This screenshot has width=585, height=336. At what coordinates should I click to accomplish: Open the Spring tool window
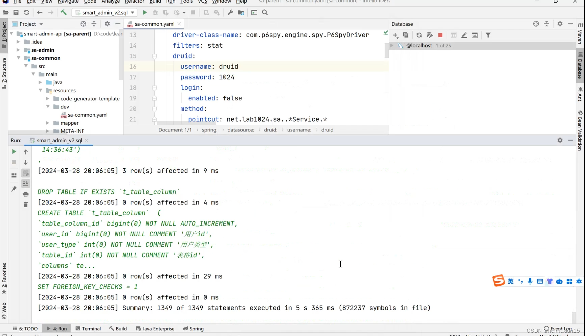click(193, 329)
